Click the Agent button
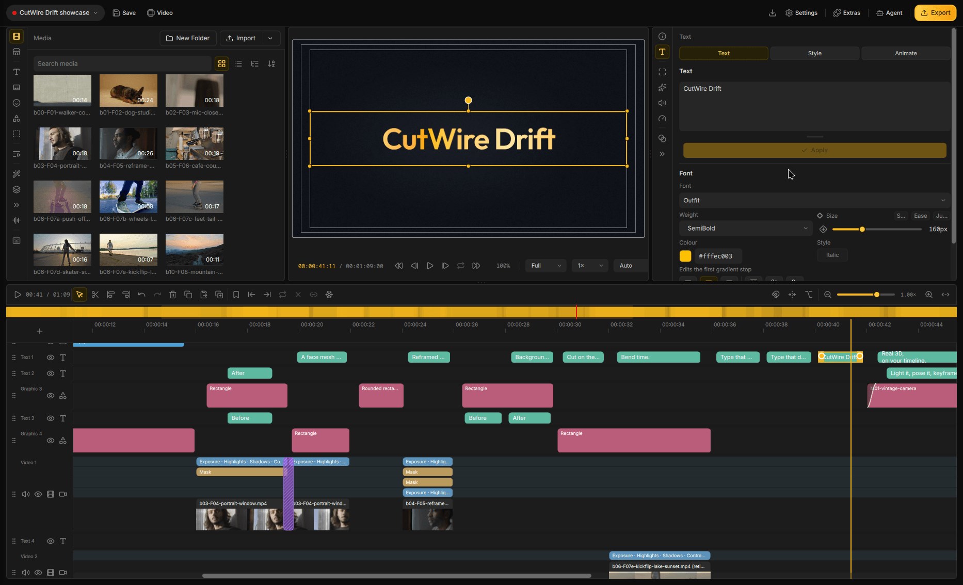Viewport: 963px width, 585px height. pyautogui.click(x=889, y=13)
